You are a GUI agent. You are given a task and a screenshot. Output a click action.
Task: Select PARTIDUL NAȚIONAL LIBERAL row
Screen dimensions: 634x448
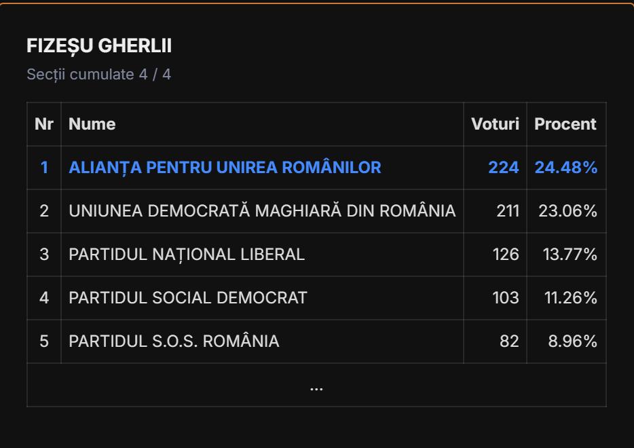(x=187, y=255)
